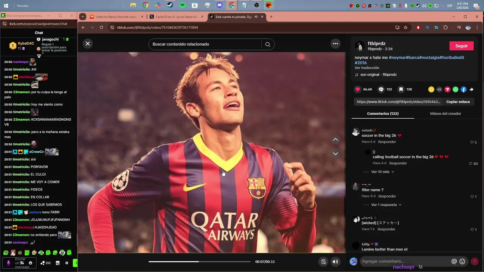Bookmark page with Chrome star icon
Viewport: 484px width, 272px height.
point(405,28)
